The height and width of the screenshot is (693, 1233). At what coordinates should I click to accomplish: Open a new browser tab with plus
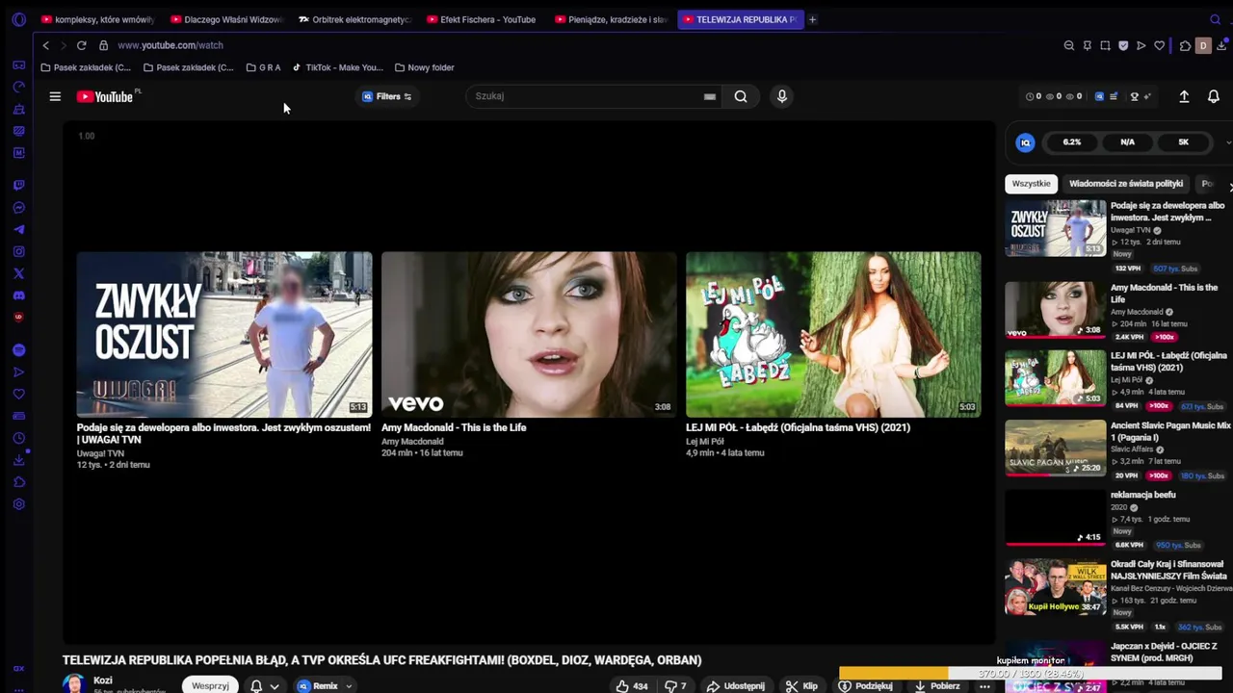coord(812,19)
